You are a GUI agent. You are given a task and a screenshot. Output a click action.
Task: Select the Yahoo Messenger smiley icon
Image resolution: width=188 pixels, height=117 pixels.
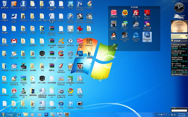(147, 26)
